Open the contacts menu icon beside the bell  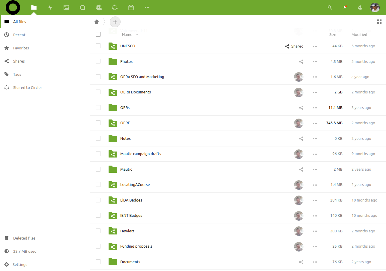360,7
